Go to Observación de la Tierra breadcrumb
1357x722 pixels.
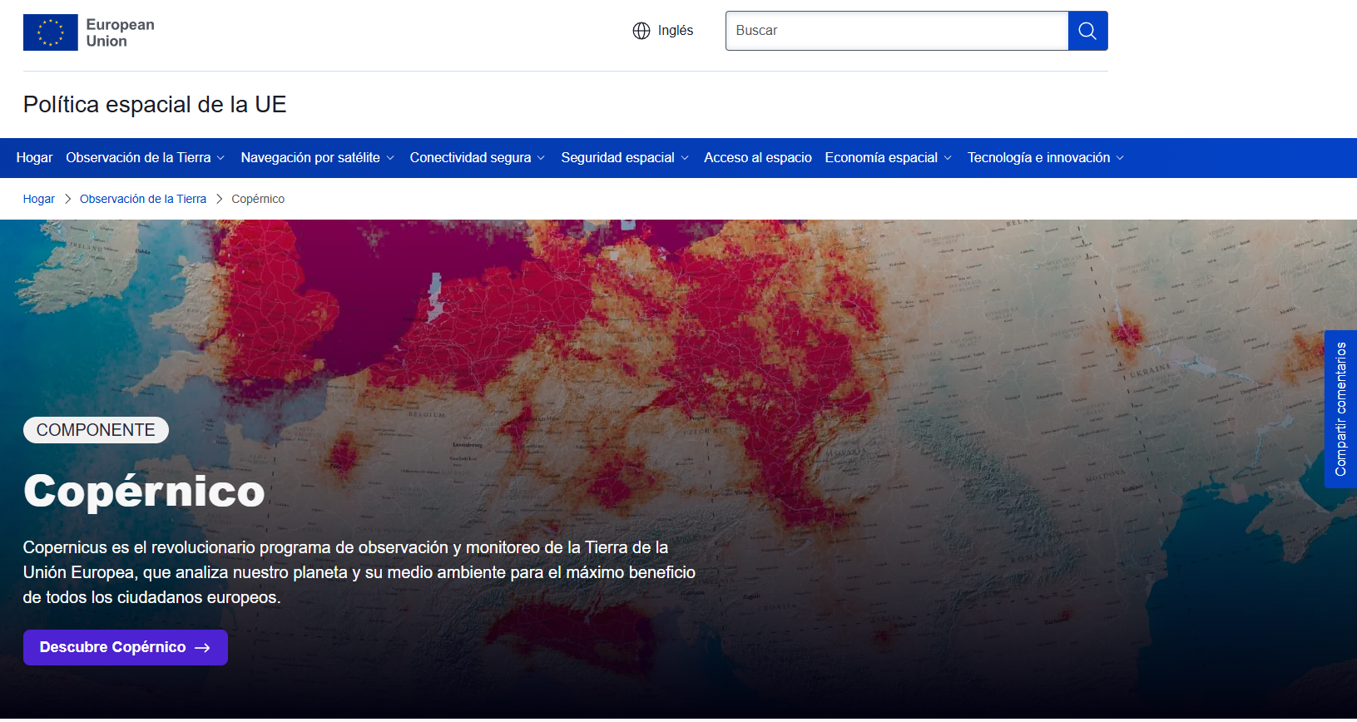click(x=143, y=199)
